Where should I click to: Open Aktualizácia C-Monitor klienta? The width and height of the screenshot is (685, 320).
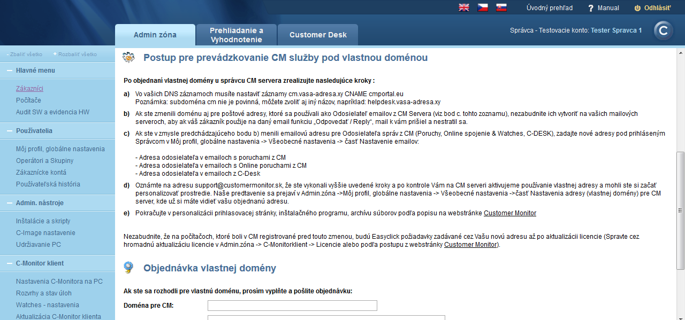click(x=59, y=317)
